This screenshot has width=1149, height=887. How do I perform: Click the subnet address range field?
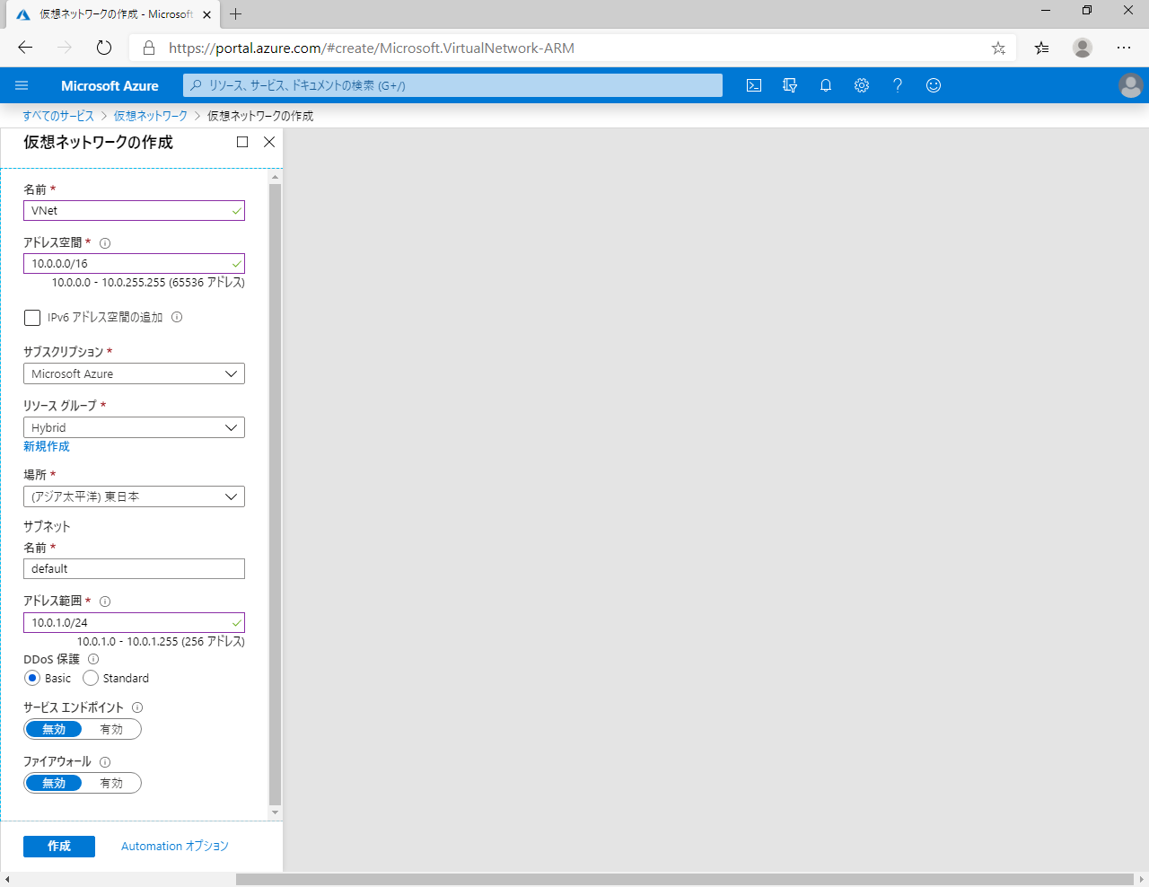134,622
